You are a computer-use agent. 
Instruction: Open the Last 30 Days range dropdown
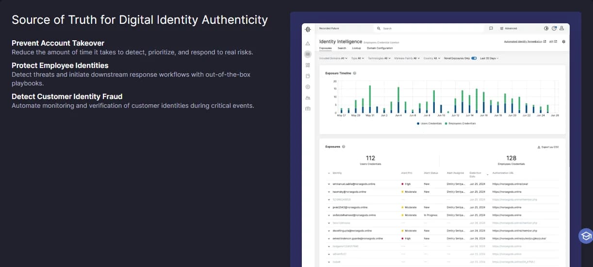coord(489,58)
